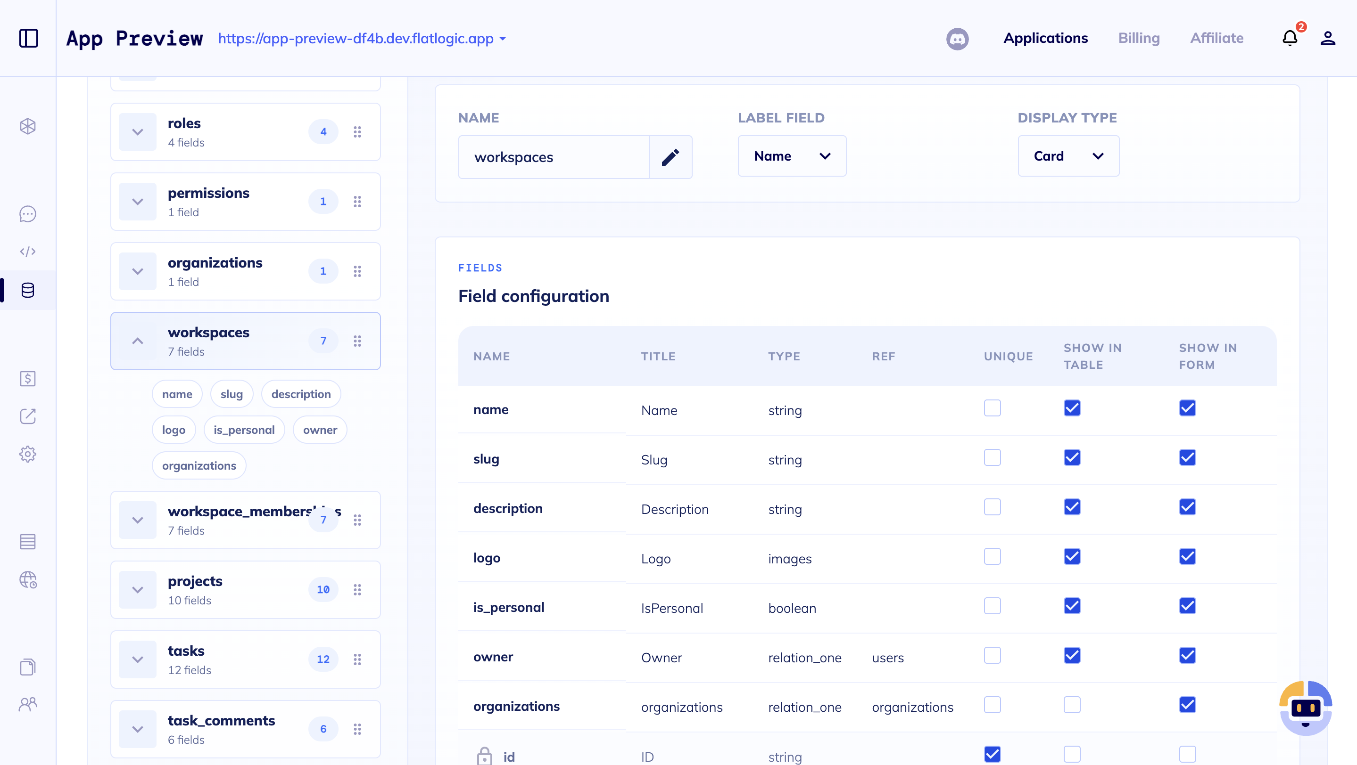The height and width of the screenshot is (765, 1357).
Task: Open the AI chat bubble sidebar icon
Action: tap(28, 213)
